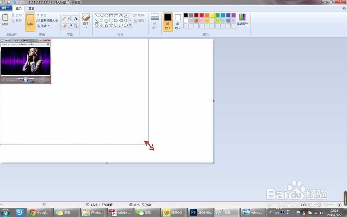
Task: Select the Eraser tool
Action: point(65,26)
